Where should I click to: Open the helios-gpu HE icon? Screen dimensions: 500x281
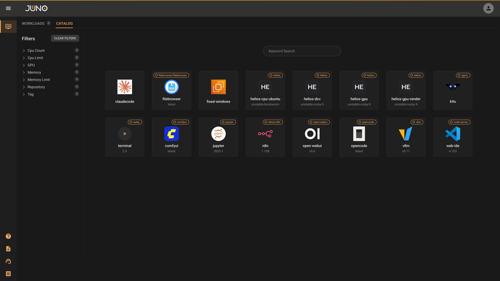click(359, 87)
